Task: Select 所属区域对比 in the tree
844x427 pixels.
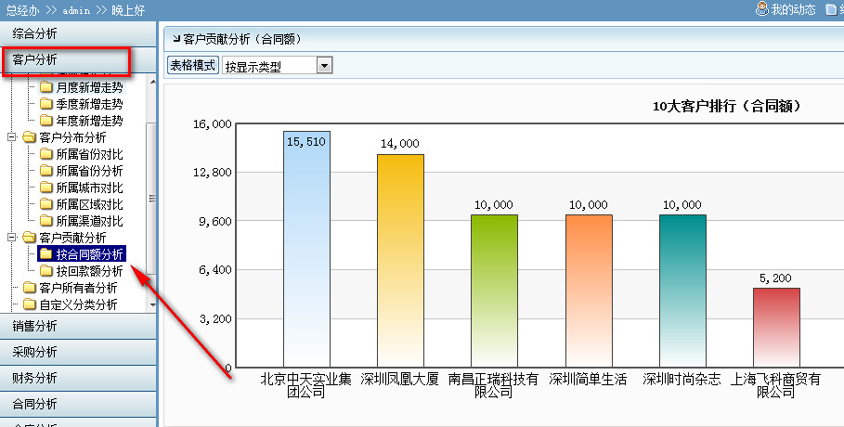Action: pyautogui.click(x=89, y=204)
